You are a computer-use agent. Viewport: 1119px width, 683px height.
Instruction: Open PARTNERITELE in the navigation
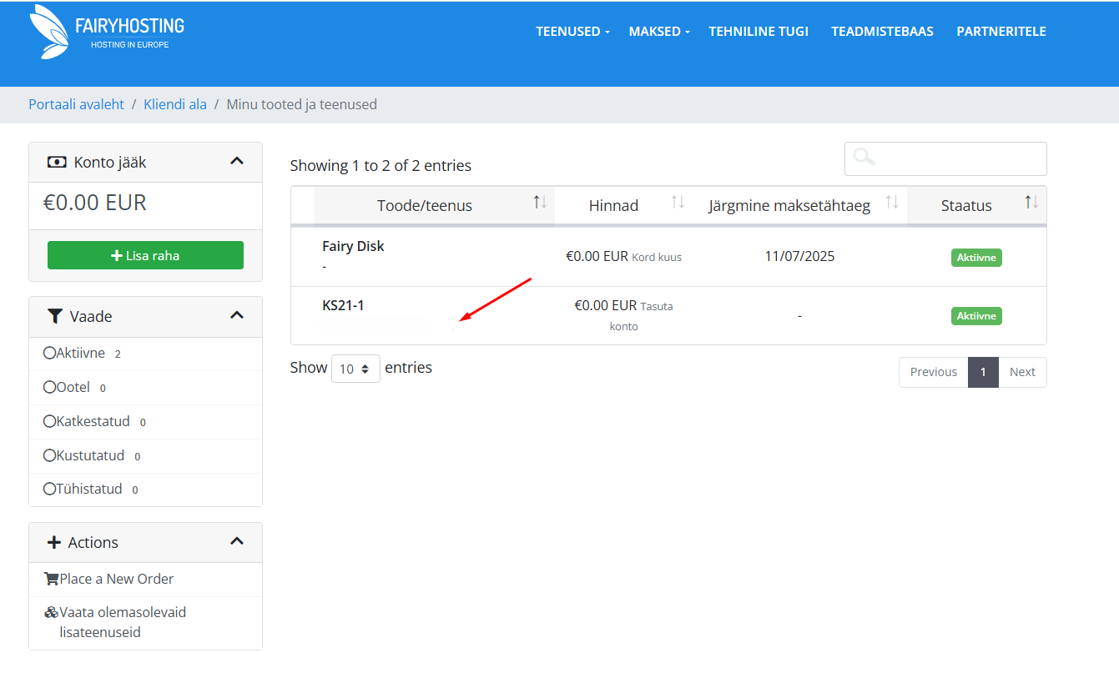[x=1001, y=32]
